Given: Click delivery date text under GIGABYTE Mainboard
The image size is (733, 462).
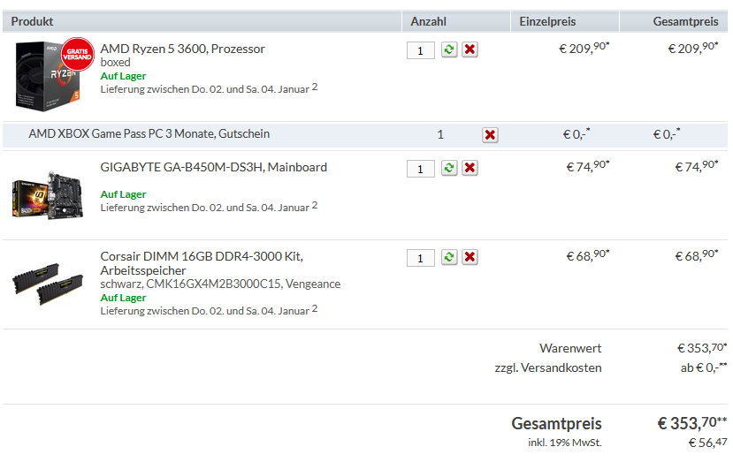Looking at the screenshot, I should pos(209,207).
